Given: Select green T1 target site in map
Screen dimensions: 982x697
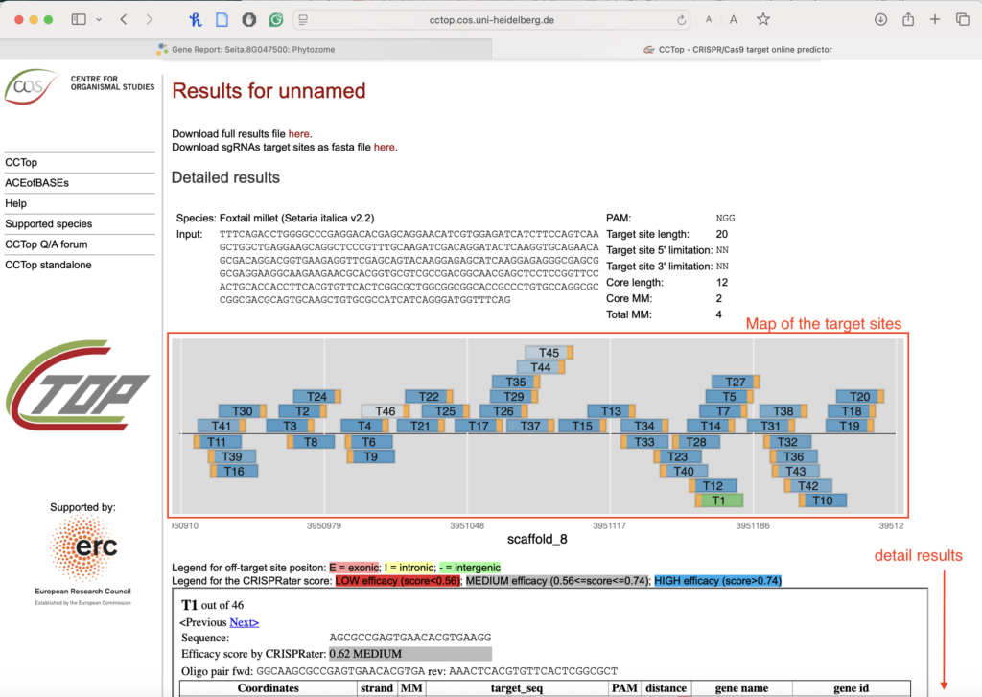Looking at the screenshot, I should 718,500.
